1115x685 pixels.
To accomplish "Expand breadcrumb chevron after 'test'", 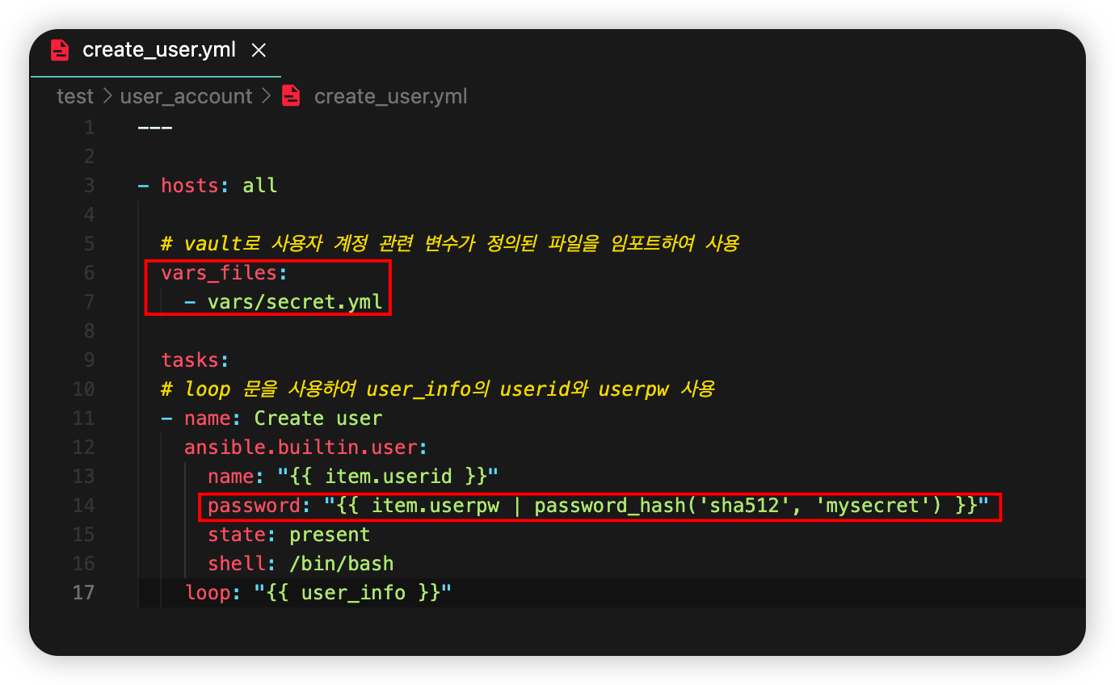I will coord(107,96).
